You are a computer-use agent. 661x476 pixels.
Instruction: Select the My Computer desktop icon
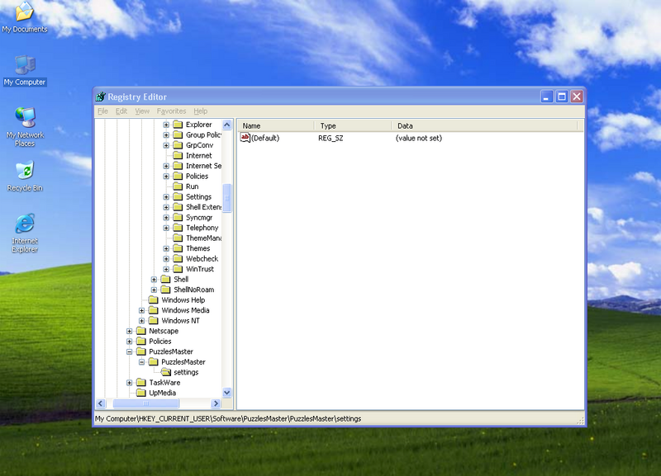(x=25, y=70)
